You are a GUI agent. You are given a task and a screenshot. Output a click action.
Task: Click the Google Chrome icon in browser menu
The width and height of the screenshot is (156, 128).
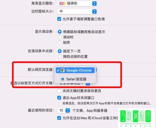(63, 70)
